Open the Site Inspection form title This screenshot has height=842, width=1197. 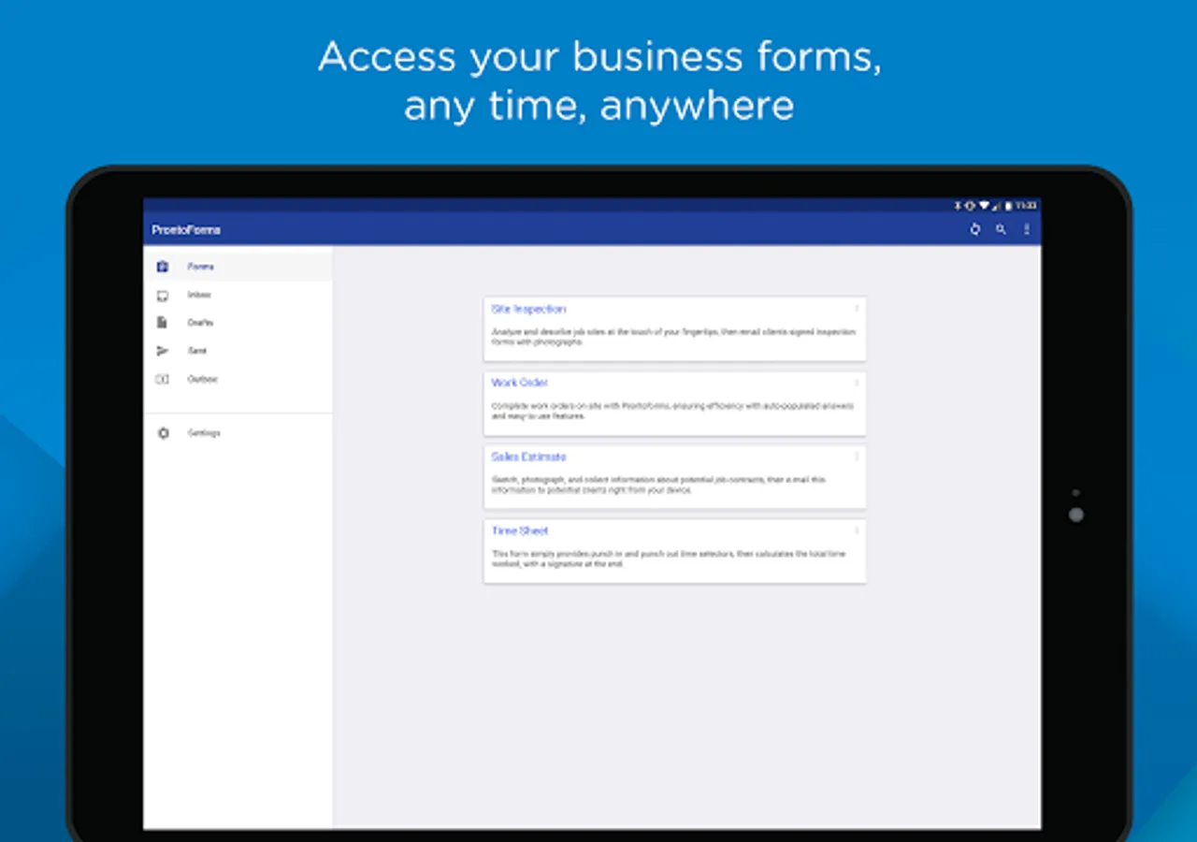click(528, 309)
